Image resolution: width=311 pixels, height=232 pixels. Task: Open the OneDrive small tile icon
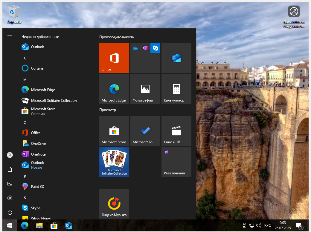135,48
